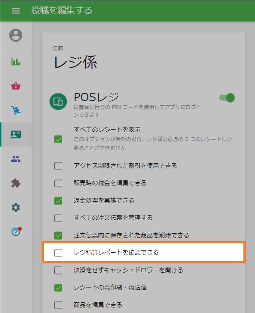Viewport: 255px width, 313px height.
Task: Open the help question mark icon
Action: (16, 232)
